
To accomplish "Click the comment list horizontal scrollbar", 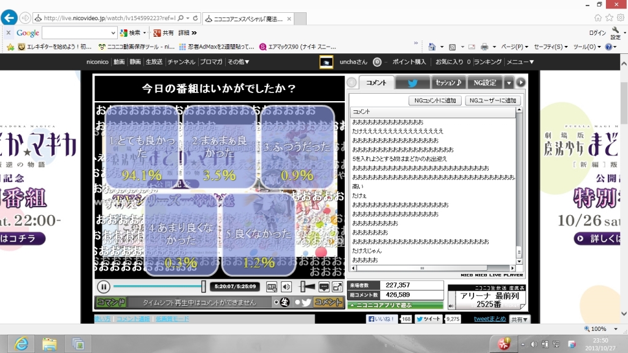I will coord(432,268).
